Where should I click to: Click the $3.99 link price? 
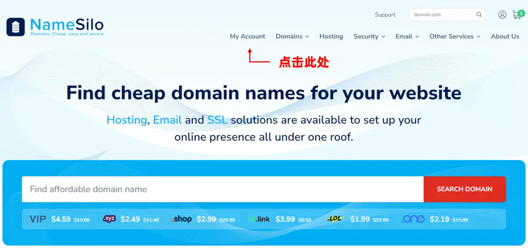click(x=285, y=219)
